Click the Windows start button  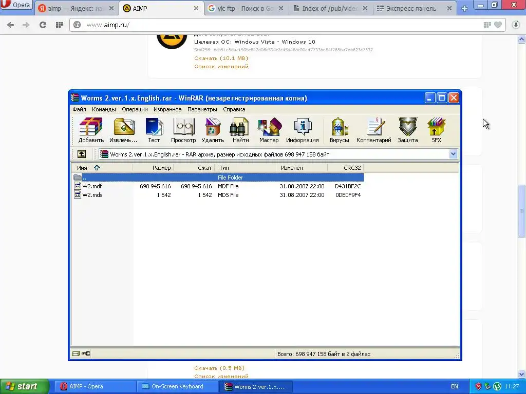point(24,386)
